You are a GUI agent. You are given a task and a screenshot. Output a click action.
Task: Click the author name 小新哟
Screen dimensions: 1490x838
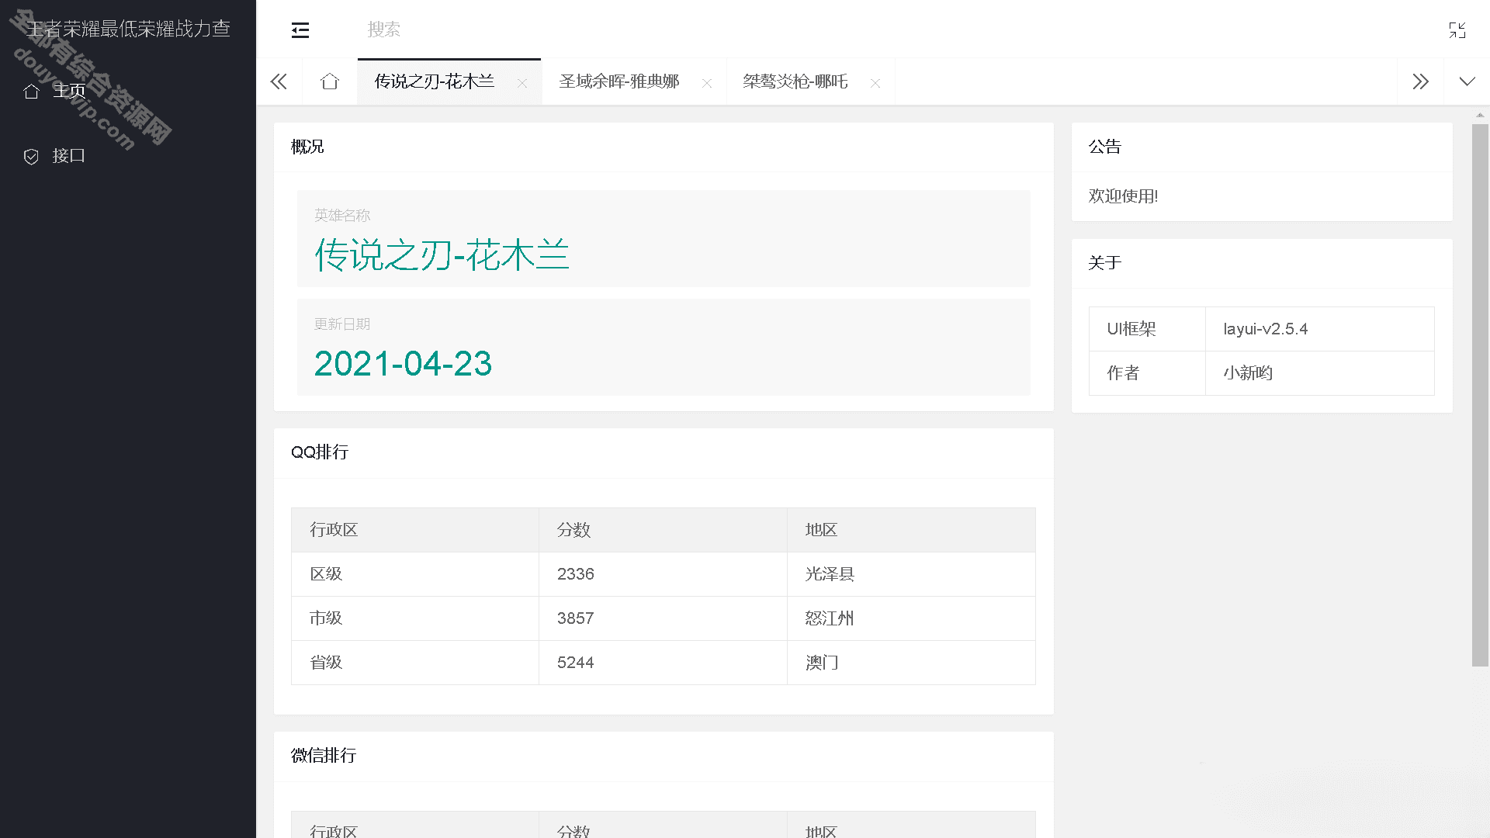[x=1248, y=373]
